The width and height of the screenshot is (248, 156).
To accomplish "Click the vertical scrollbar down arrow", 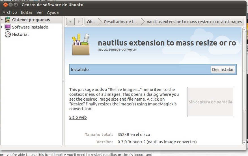I will (x=244, y=142).
